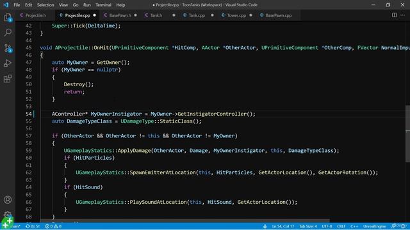
Task: Switch to the Tank.cpp tab
Action: coord(197,15)
